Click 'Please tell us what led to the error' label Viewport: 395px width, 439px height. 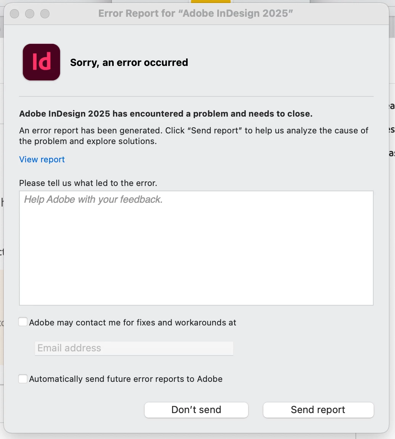pyautogui.click(x=88, y=183)
